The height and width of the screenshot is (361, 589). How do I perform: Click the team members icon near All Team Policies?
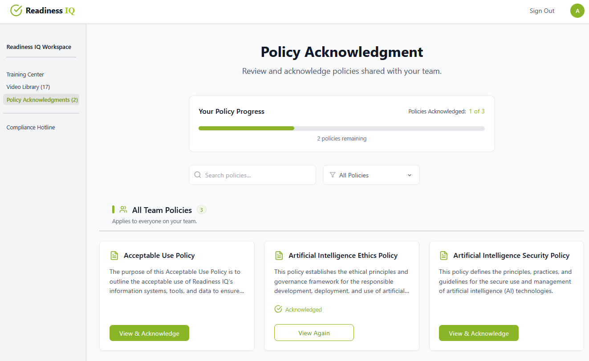click(123, 209)
